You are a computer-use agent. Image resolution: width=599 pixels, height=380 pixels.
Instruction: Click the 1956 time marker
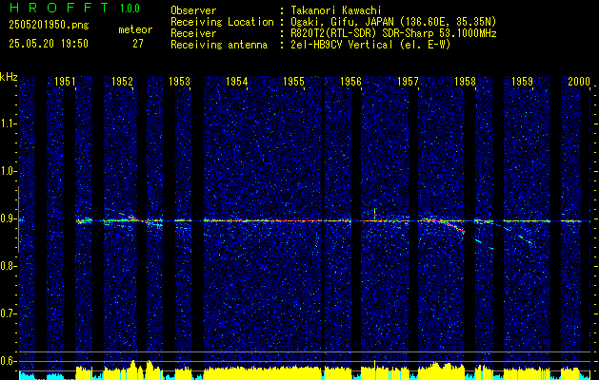(x=351, y=82)
